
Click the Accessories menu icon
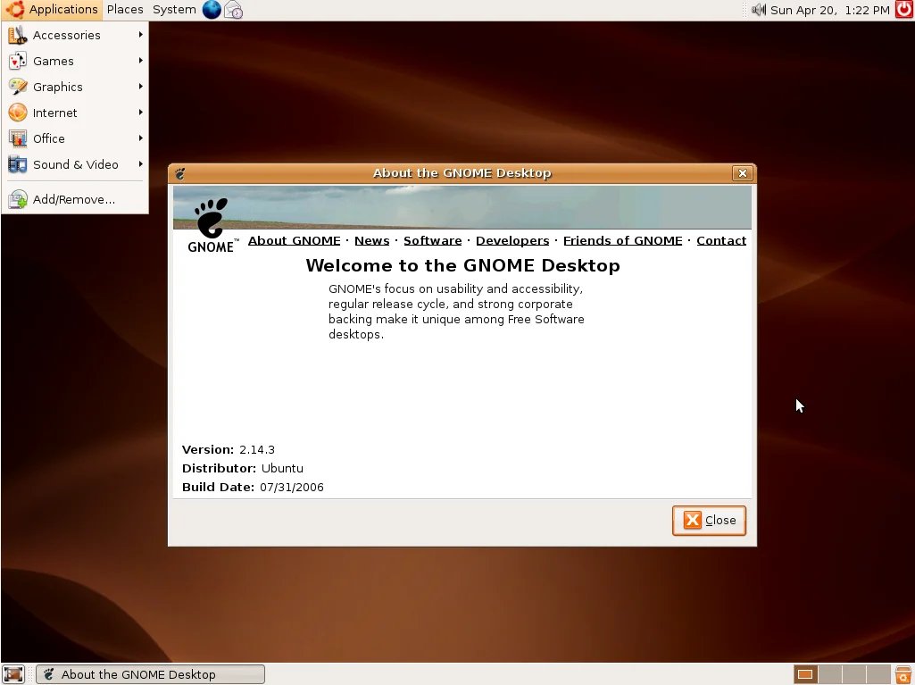click(18, 35)
